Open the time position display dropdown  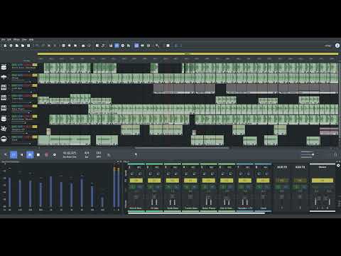pyautogui.click(x=70, y=155)
